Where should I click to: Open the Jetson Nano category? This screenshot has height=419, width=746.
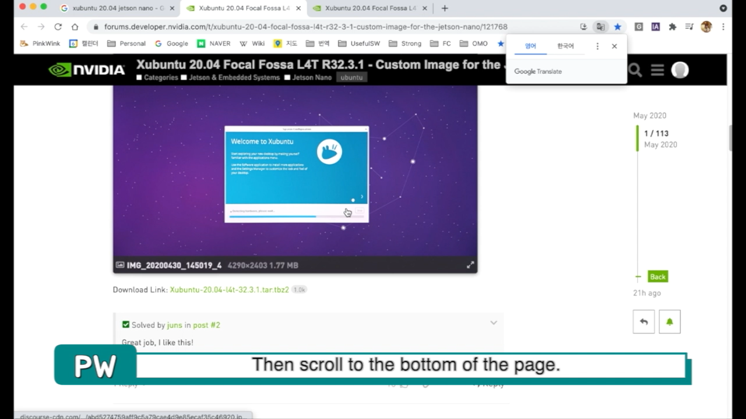(x=308, y=77)
